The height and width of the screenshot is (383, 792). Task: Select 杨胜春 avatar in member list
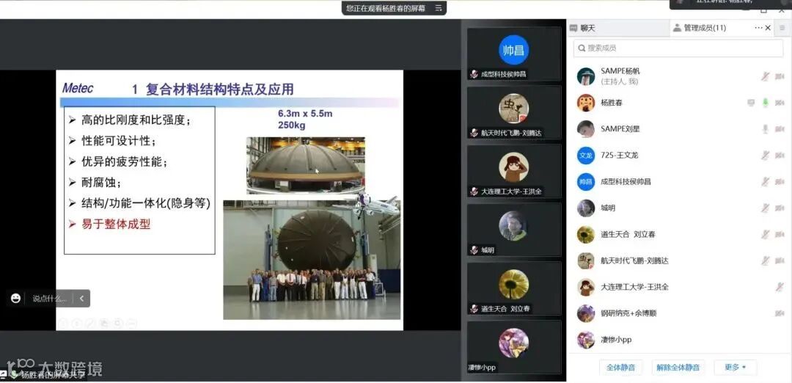tap(586, 103)
